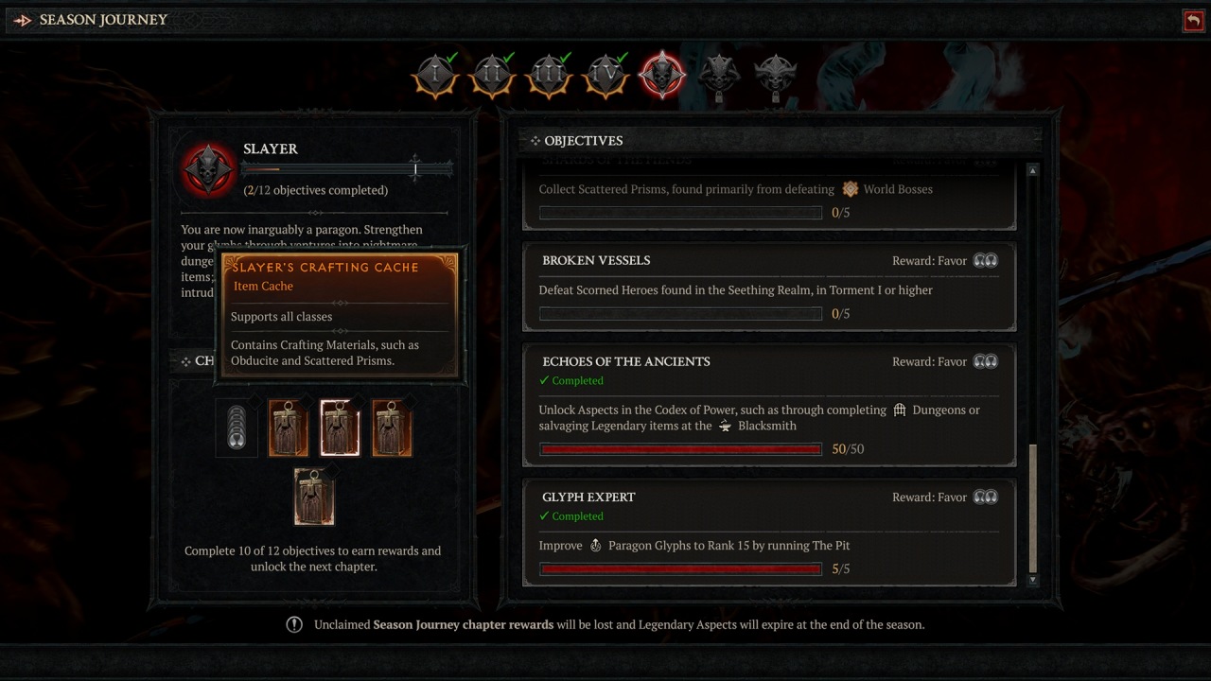Click the Echoes of the Ancients progress bar

(680, 449)
